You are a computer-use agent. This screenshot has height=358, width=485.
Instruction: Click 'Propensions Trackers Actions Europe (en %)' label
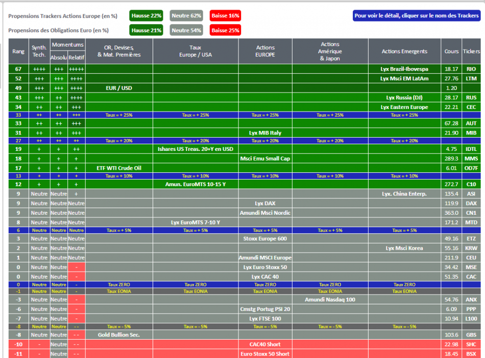[x=63, y=16]
